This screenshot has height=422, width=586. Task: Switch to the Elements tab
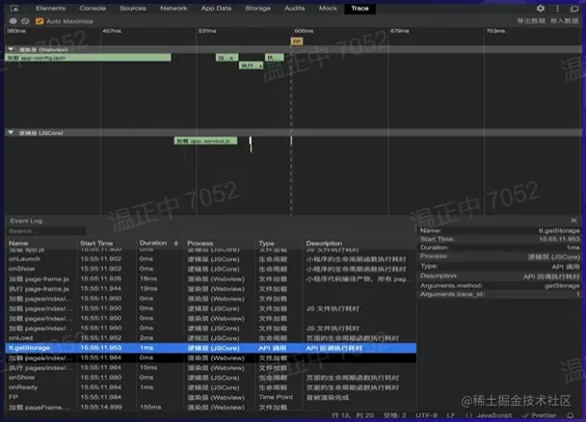(50, 9)
